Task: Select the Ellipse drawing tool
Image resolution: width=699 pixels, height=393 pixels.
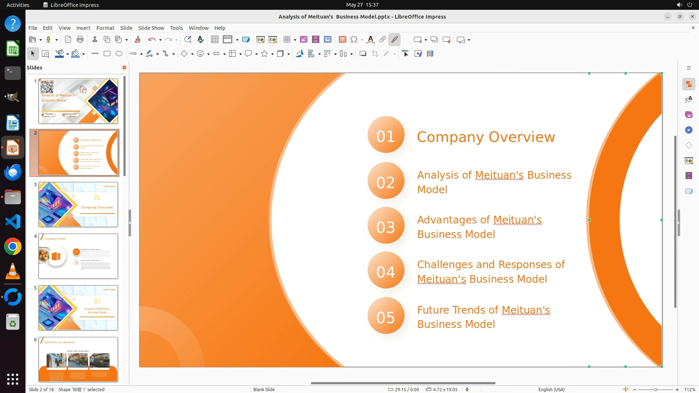Action: tap(119, 54)
